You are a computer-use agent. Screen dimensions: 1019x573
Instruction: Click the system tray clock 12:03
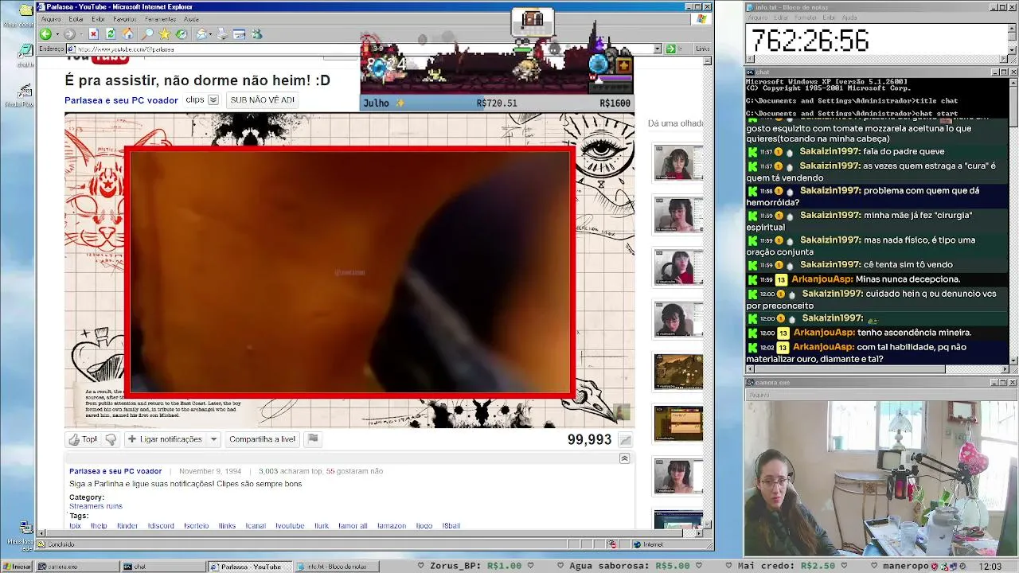click(x=990, y=567)
